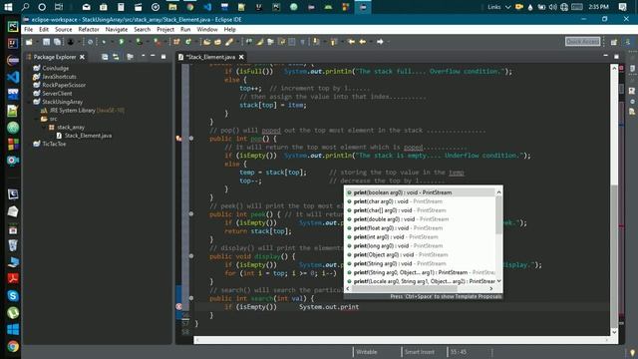Switch to the Stack_Element.java editor tab
The width and height of the screenshot is (638, 359).
click(x=210, y=57)
